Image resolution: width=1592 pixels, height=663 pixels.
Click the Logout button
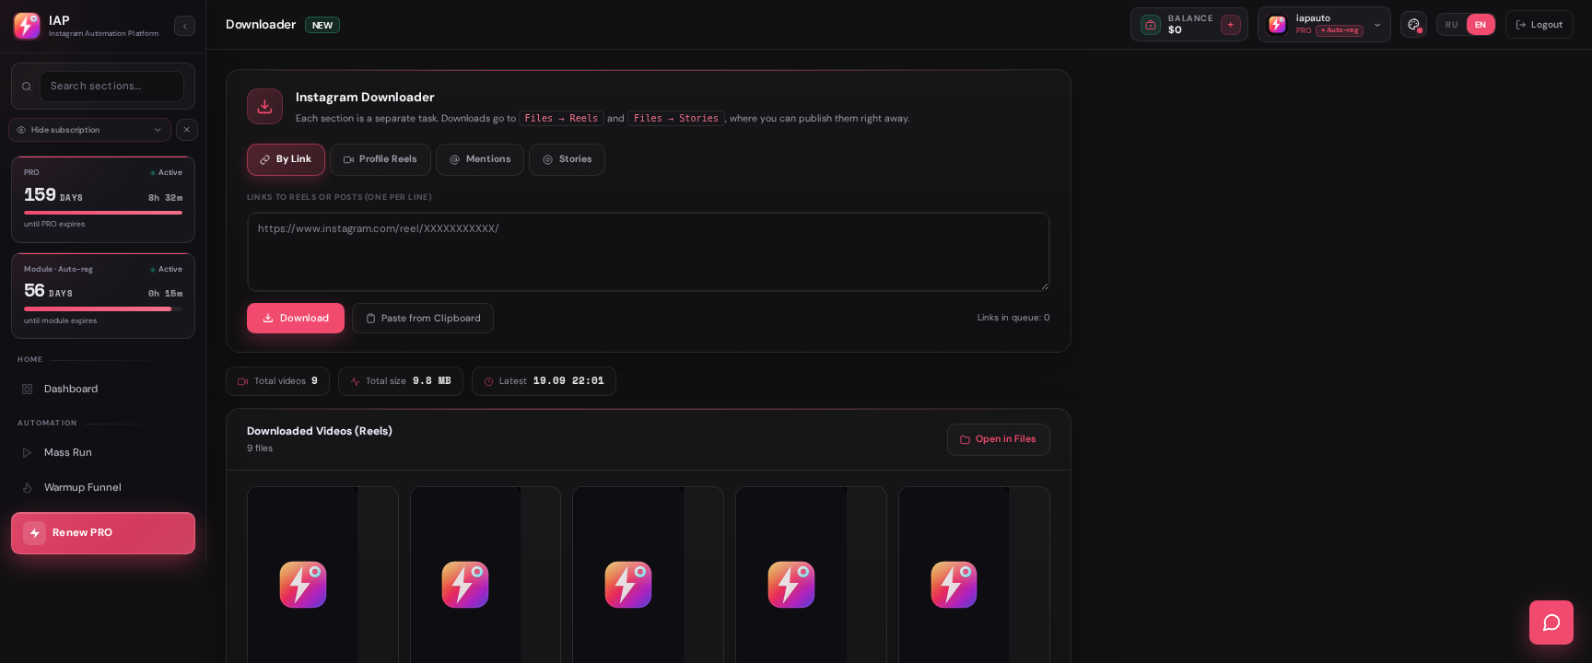click(1539, 25)
